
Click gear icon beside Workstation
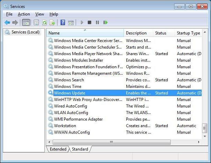pos(51,125)
